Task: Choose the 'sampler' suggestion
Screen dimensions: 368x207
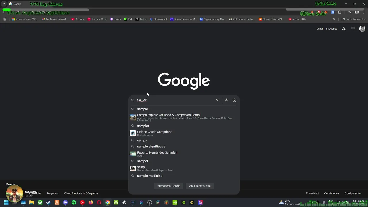Action: coord(184,126)
